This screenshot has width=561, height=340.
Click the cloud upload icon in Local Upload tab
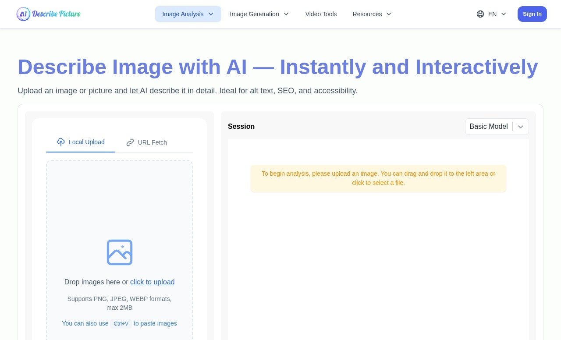click(61, 142)
